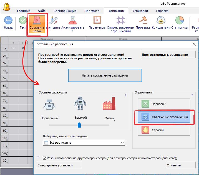The width and height of the screenshot is (199, 175).
Task: Open the Установки ribbon tab
Action: pos(140,11)
